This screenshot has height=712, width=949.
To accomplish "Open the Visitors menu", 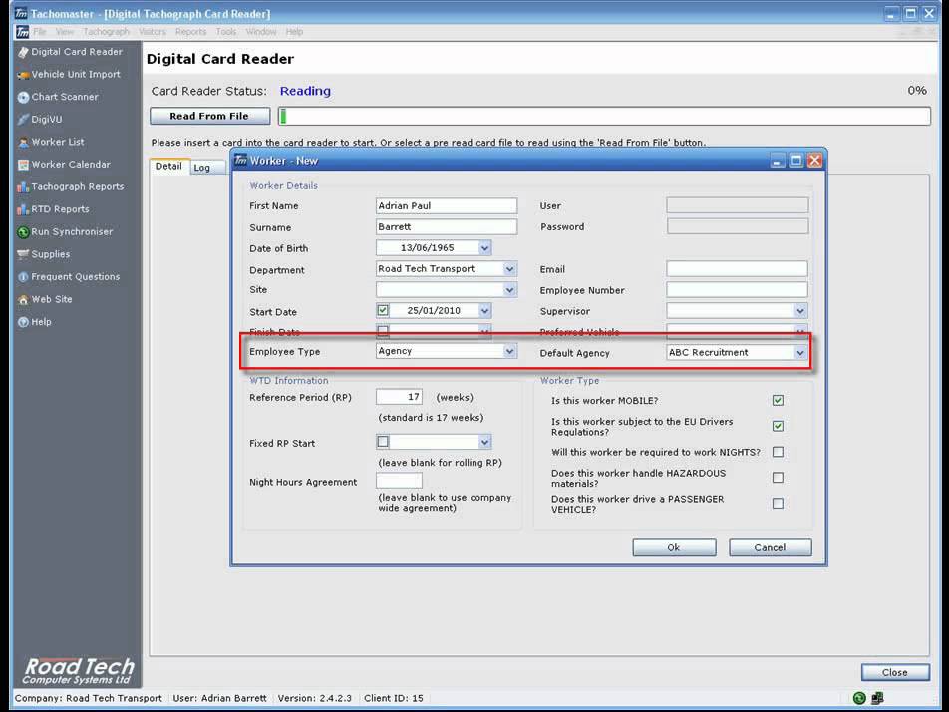I will pyautogui.click(x=152, y=32).
